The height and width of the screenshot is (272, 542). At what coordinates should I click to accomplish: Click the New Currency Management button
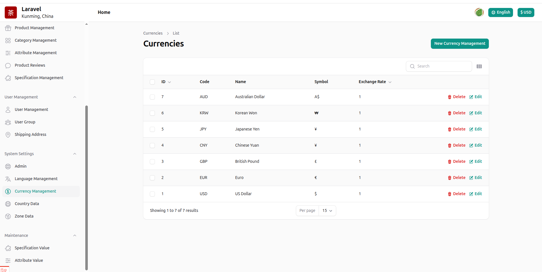coord(460,44)
